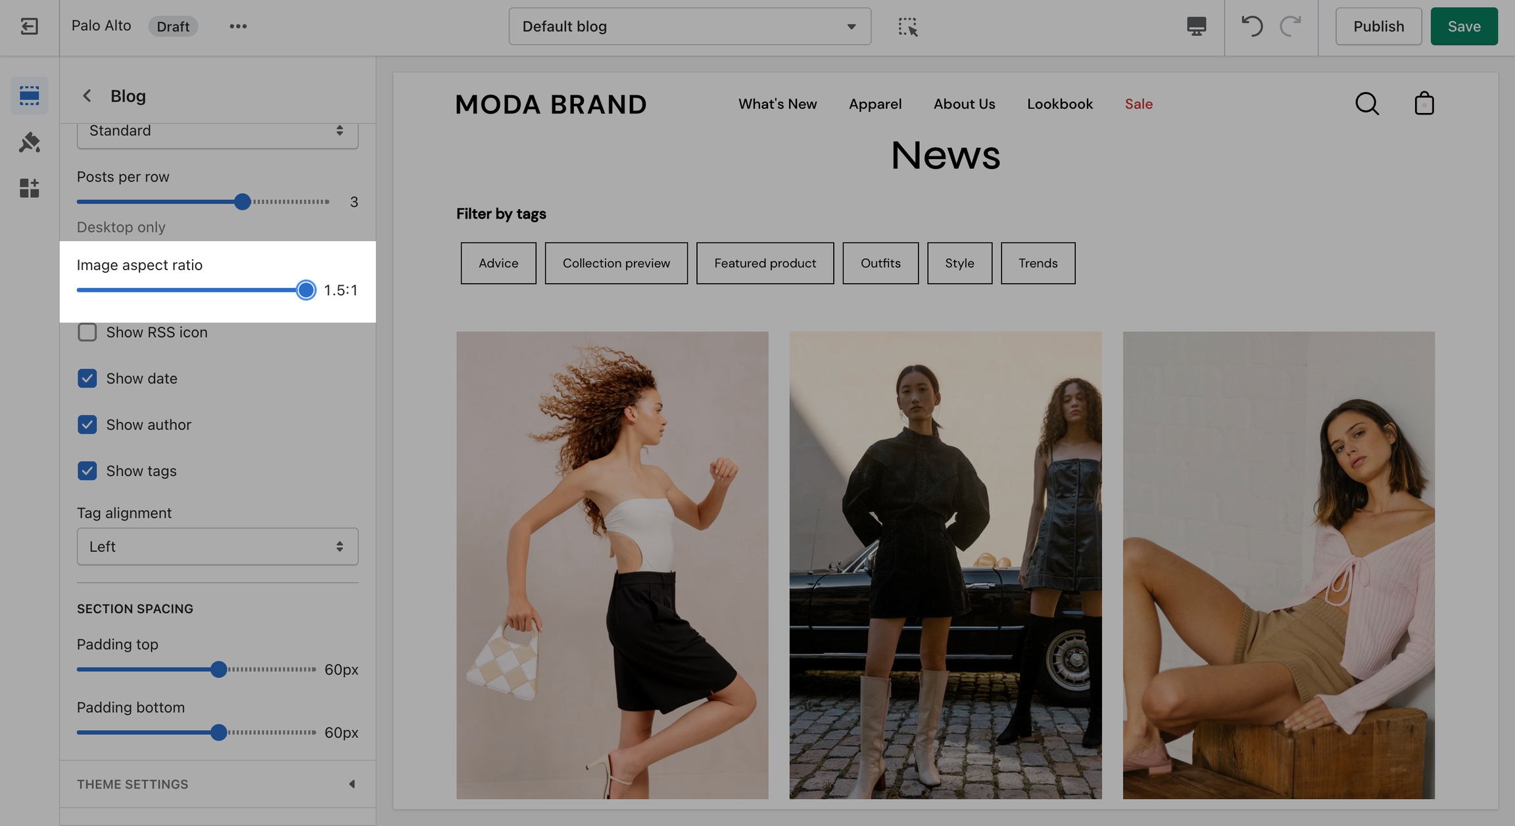Click the inspector selection icon

click(x=907, y=26)
